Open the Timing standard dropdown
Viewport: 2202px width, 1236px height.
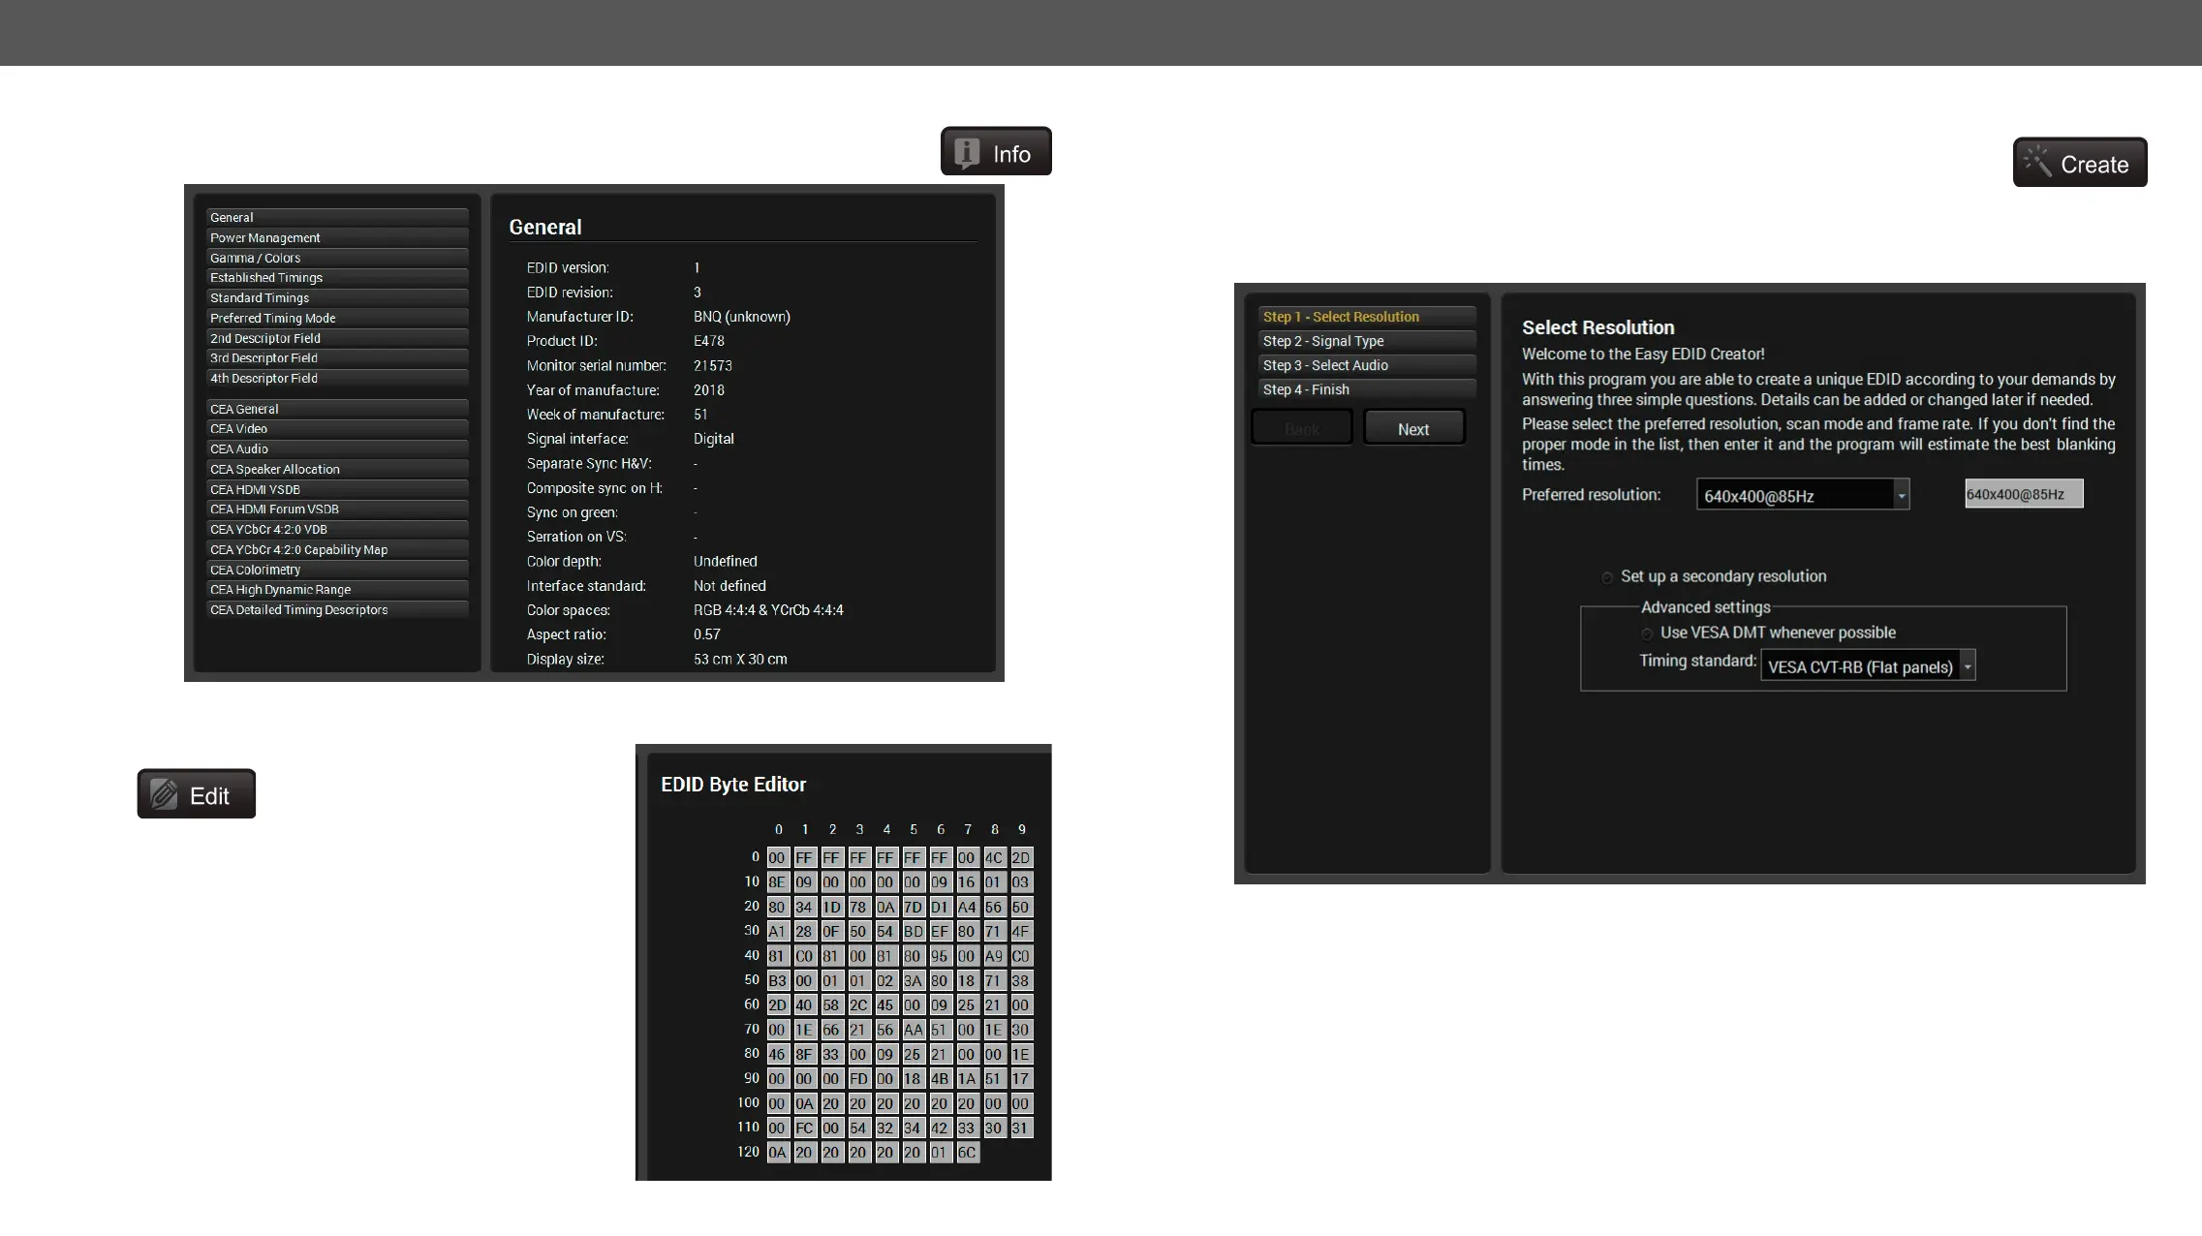(1868, 665)
